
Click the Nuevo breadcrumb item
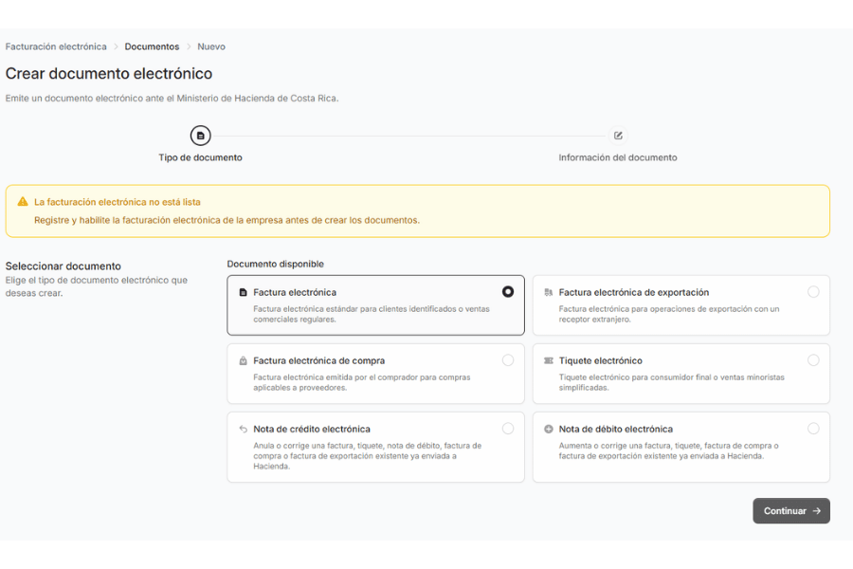click(x=211, y=46)
